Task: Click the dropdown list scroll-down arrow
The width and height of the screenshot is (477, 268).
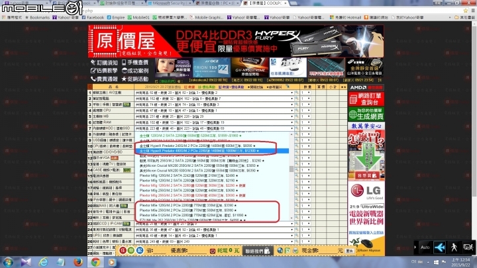Action: pyautogui.click(x=291, y=218)
